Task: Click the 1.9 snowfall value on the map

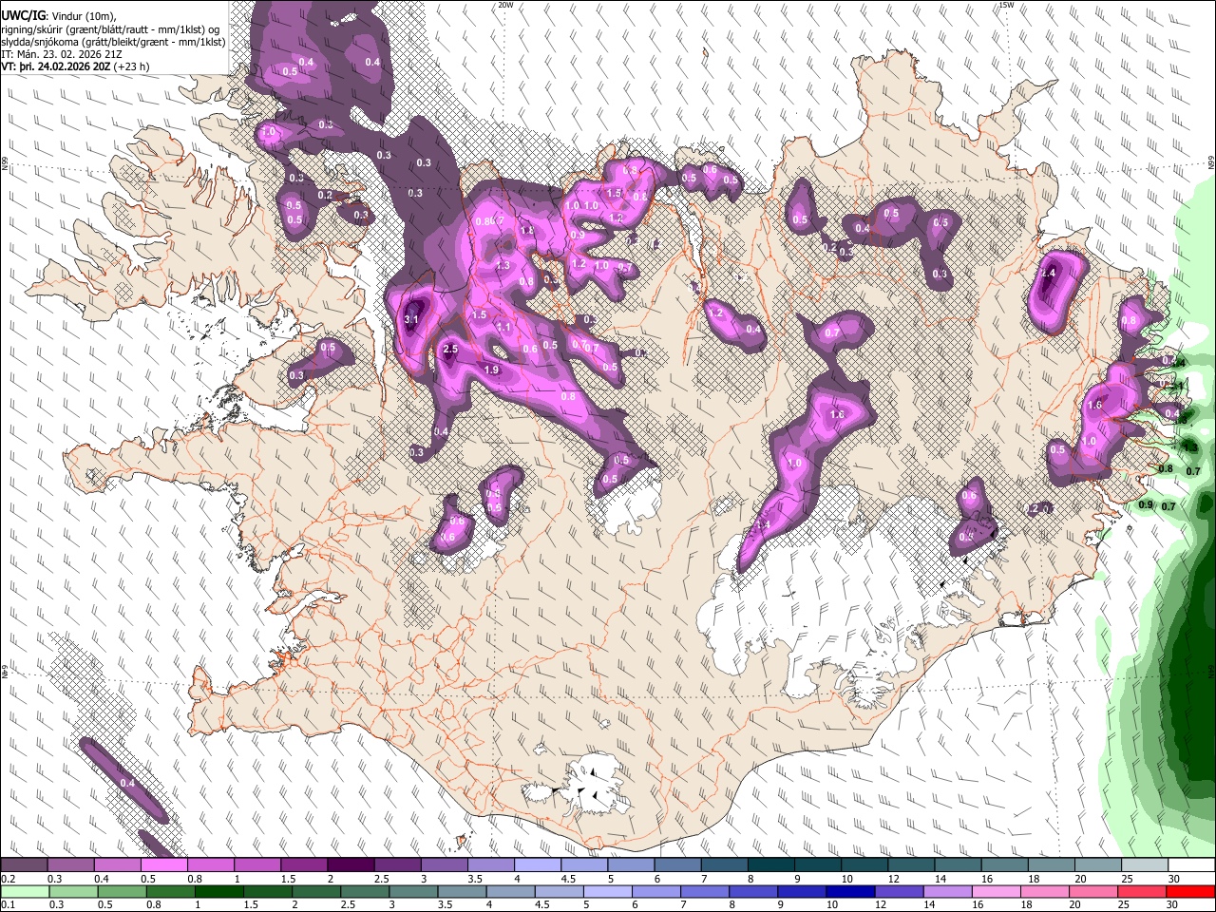Action: tap(491, 370)
